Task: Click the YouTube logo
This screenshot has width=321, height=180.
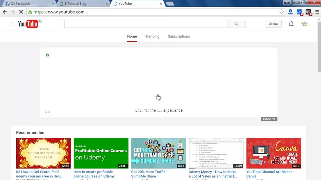Action: click(28, 24)
